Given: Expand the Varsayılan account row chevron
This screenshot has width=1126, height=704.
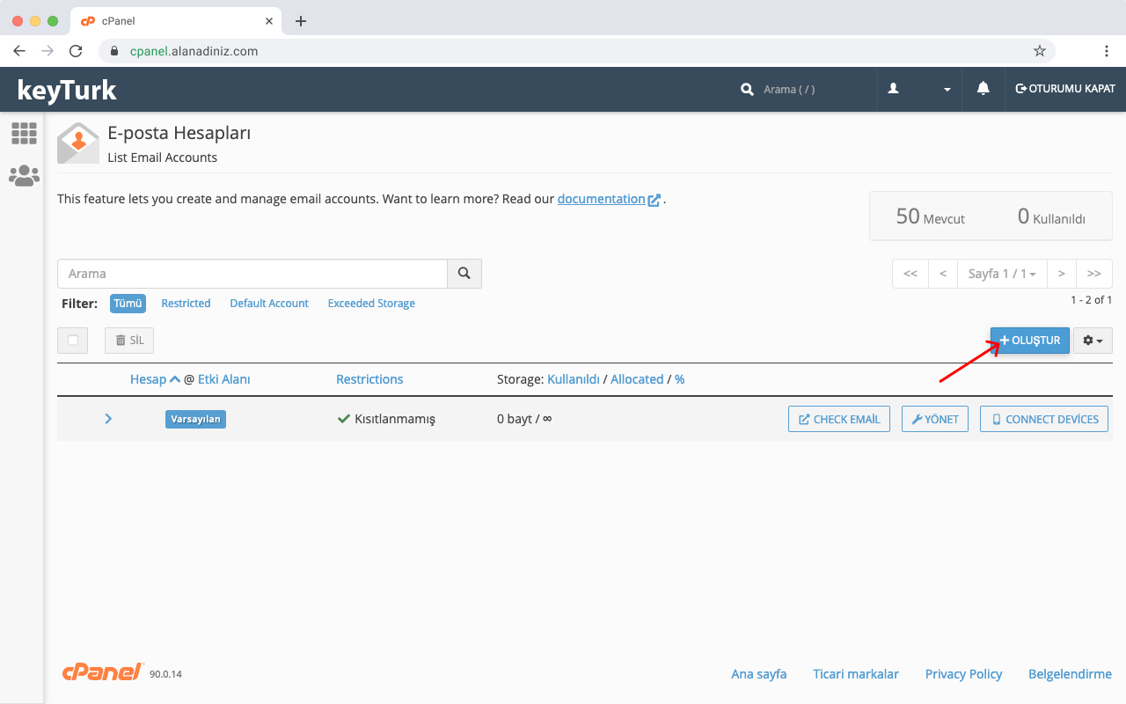Looking at the screenshot, I should pyautogui.click(x=108, y=419).
